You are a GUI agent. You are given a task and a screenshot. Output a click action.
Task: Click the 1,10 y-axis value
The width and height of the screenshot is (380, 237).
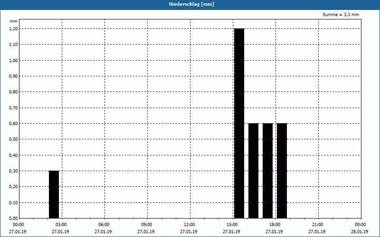[x=13, y=45]
